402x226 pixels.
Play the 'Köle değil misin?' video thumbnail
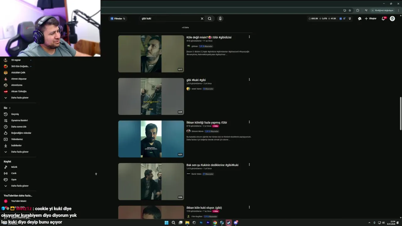pyautogui.click(x=151, y=54)
